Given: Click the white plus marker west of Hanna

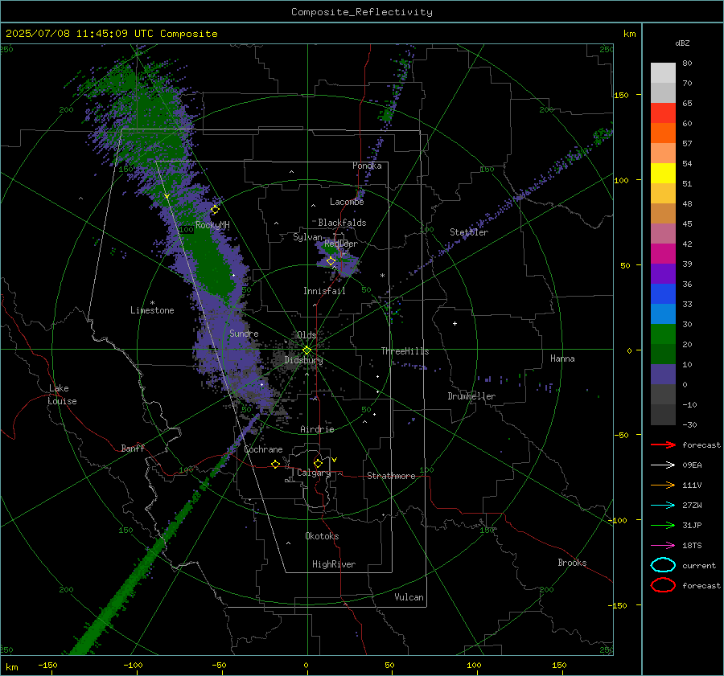Looking at the screenshot, I should pyautogui.click(x=455, y=323).
